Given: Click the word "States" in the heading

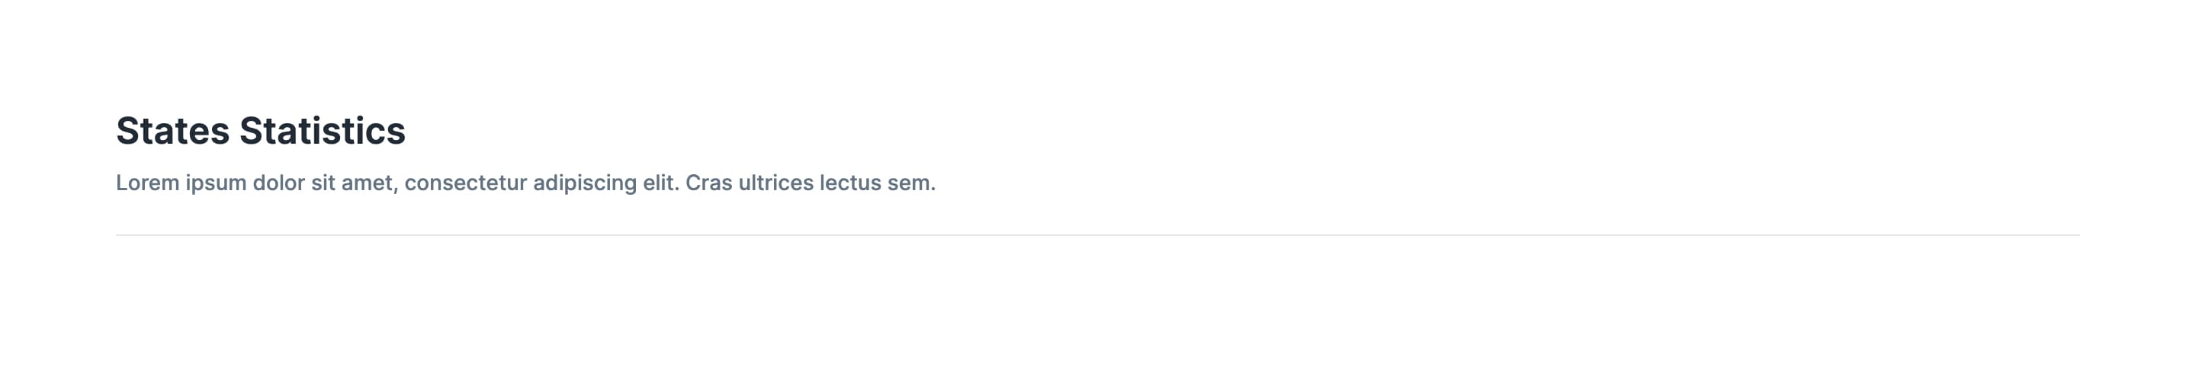Looking at the screenshot, I should pyautogui.click(x=172, y=131).
